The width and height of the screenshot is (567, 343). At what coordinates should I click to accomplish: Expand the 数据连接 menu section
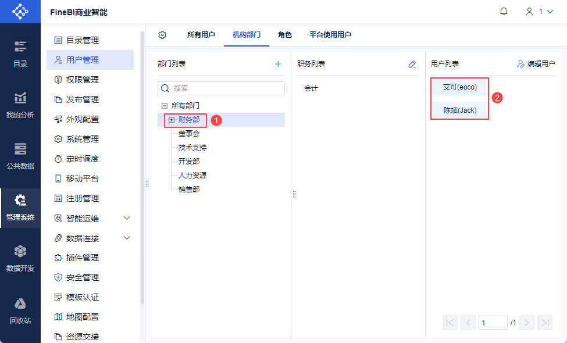tap(127, 238)
